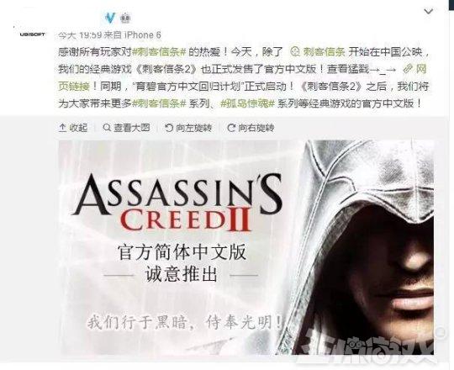The image size is (454, 370).
Task: Click the magnifier icon for 查看大图
Action: pos(107,127)
